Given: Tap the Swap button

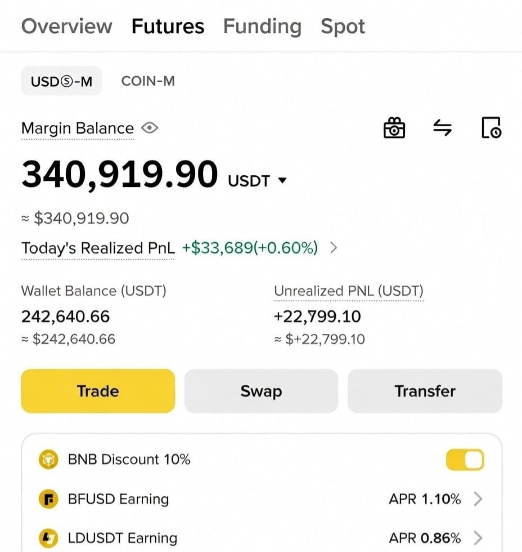Looking at the screenshot, I should pos(261,391).
